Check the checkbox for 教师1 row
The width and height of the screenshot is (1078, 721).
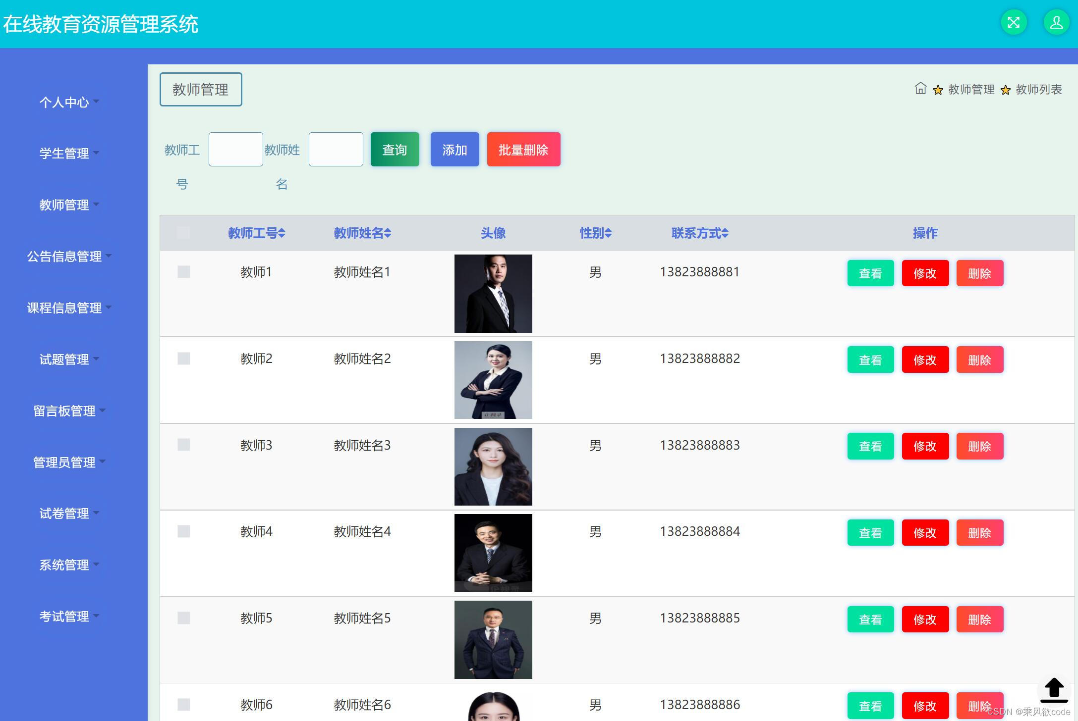click(x=183, y=272)
